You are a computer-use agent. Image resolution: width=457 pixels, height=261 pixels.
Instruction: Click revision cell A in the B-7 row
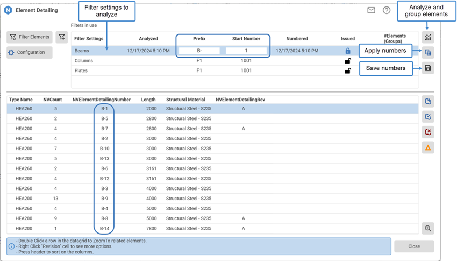(244, 129)
